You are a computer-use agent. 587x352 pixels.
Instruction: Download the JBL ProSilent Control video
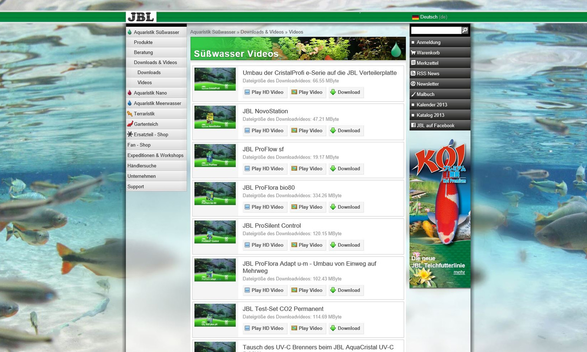click(346, 245)
